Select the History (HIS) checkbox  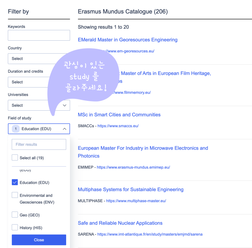coord(15,227)
